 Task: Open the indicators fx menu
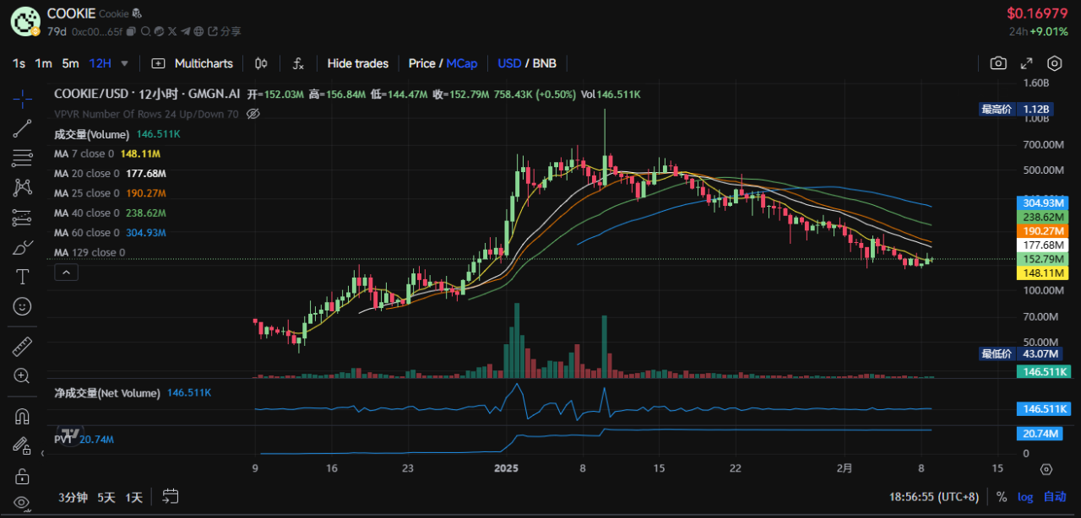coord(298,63)
